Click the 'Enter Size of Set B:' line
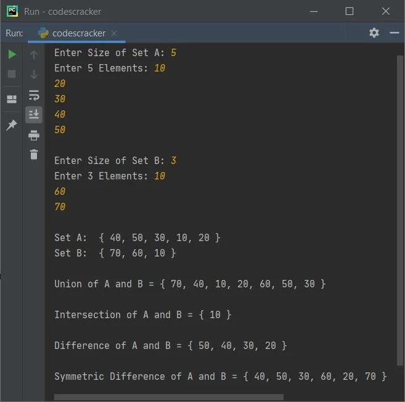The image size is (405, 402). (x=115, y=161)
